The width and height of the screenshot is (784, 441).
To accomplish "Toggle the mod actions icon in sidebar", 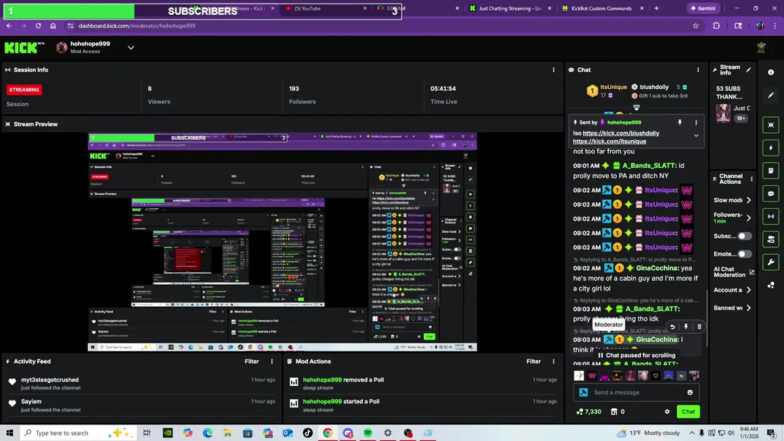I will pos(771,239).
